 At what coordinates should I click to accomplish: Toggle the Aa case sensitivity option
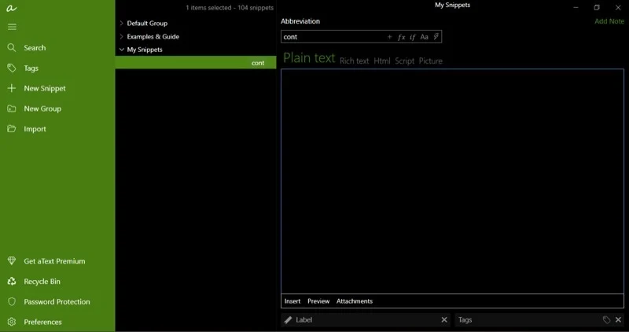coord(424,37)
